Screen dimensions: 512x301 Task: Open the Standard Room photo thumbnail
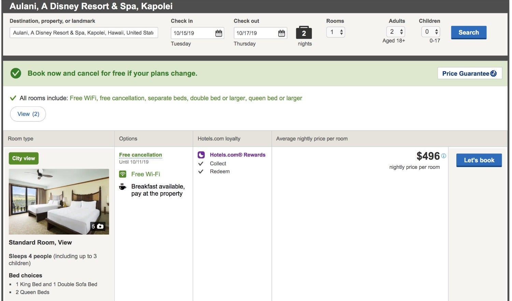click(x=59, y=201)
